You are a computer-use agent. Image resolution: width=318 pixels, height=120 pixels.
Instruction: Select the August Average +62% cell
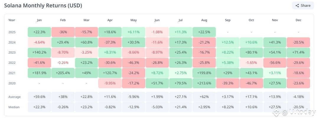(x=204, y=97)
